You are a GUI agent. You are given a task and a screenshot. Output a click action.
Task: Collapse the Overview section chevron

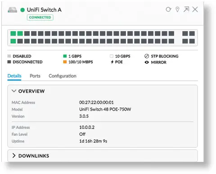[x=14, y=91]
